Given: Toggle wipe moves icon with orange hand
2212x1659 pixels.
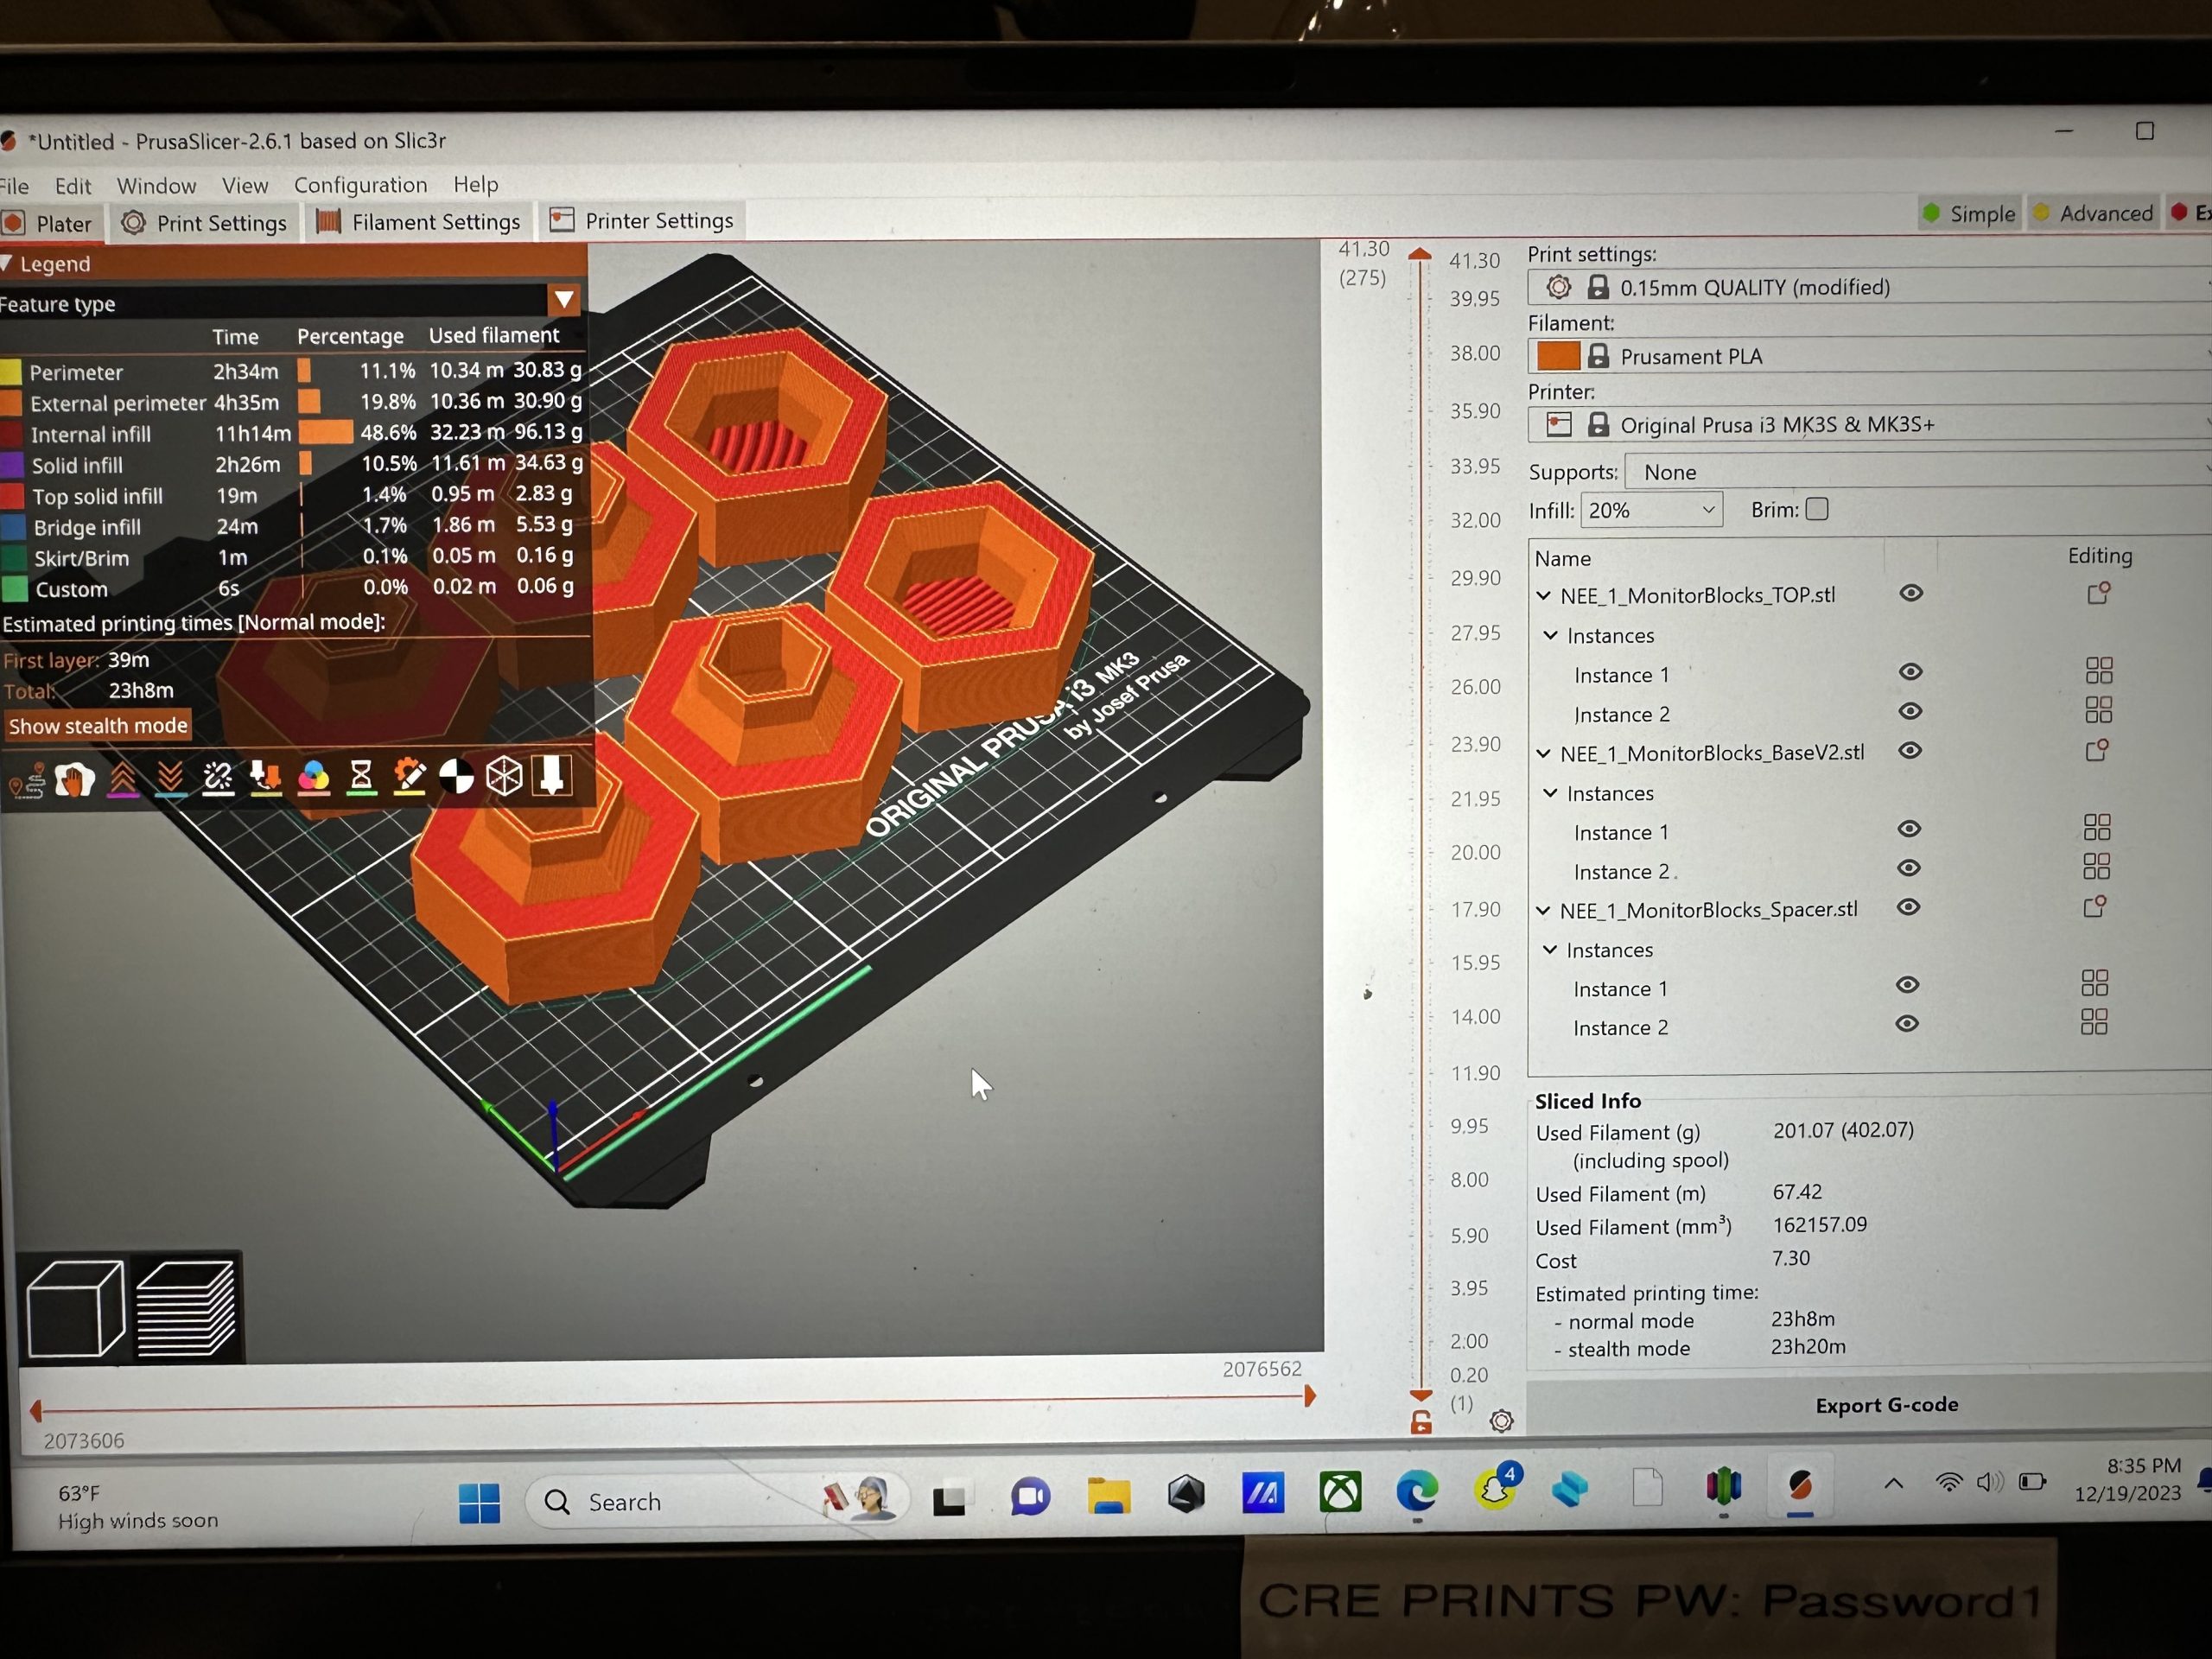Looking at the screenshot, I should 74,779.
